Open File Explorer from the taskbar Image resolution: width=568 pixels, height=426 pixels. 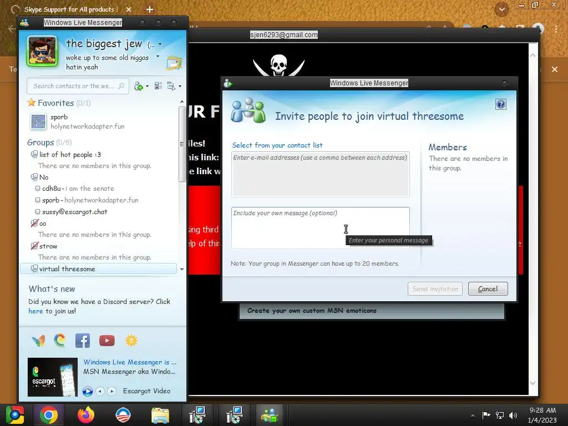tap(160, 415)
